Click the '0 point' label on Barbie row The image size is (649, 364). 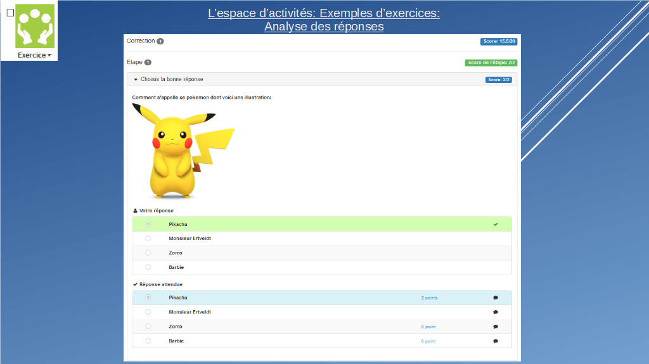(428, 341)
